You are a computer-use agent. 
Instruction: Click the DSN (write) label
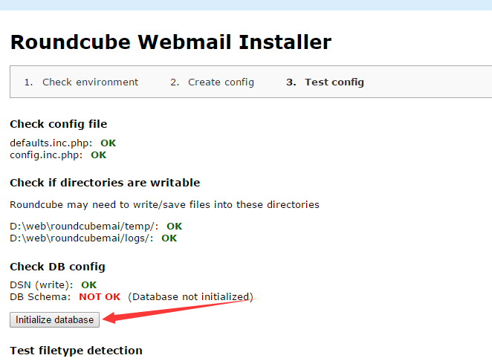click(x=42, y=284)
